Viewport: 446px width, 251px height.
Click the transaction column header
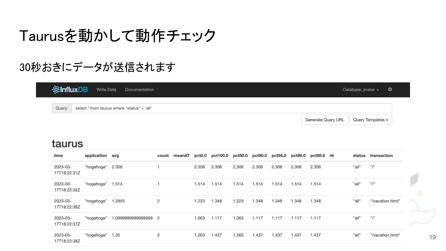[x=381, y=156]
